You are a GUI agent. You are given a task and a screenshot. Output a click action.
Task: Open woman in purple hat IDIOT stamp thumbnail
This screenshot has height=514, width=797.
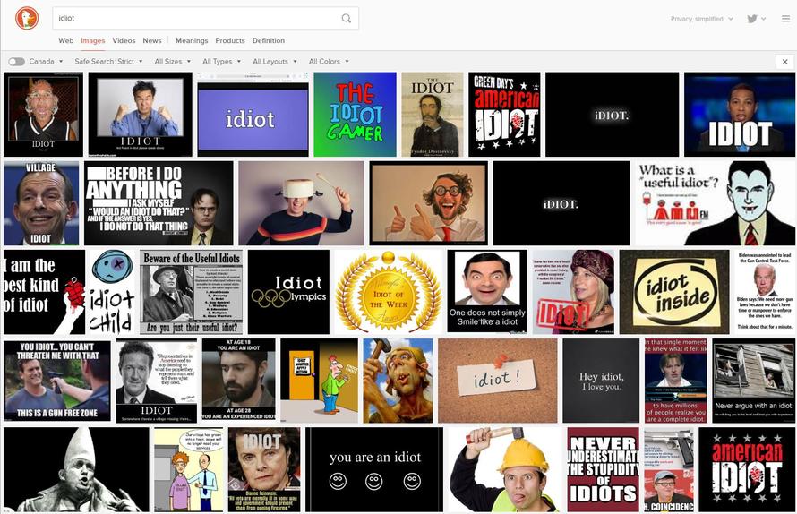click(x=573, y=292)
